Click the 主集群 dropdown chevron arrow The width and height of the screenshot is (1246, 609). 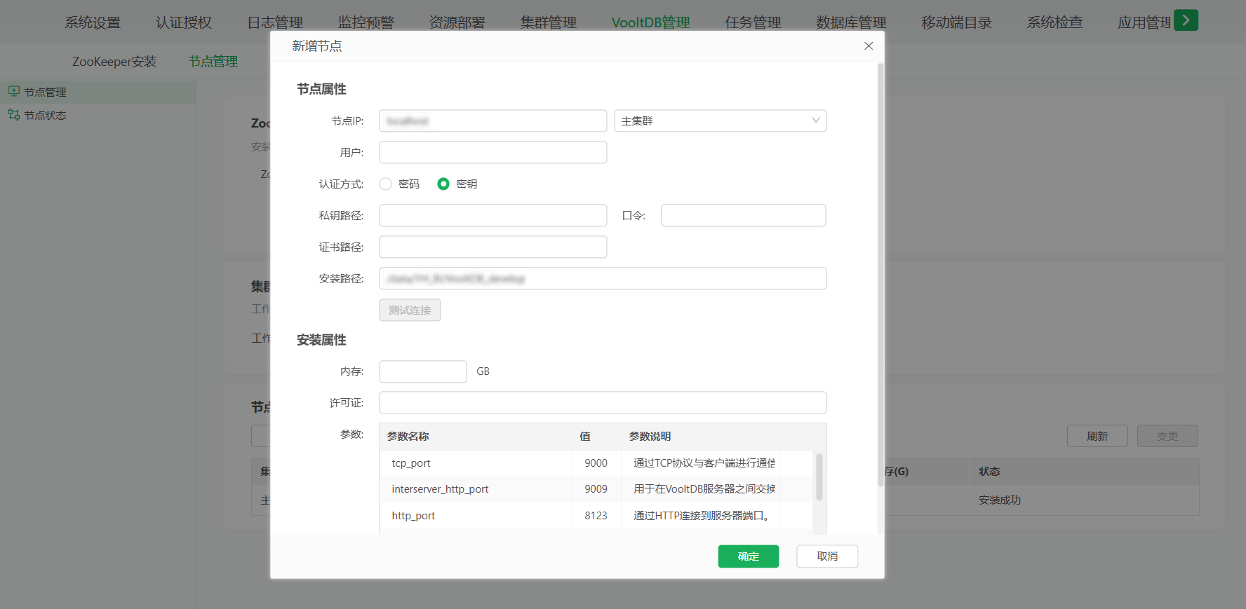tap(815, 121)
